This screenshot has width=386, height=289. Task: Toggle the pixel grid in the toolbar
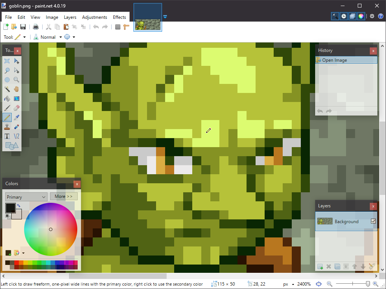coord(118,27)
